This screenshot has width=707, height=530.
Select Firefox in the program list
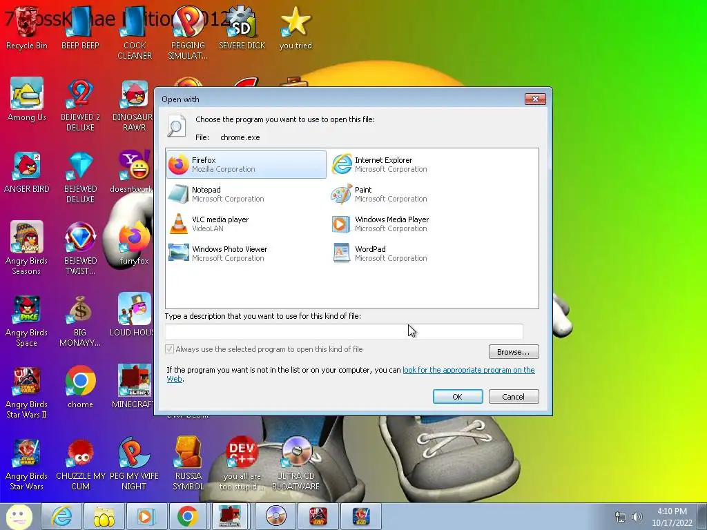(x=246, y=164)
